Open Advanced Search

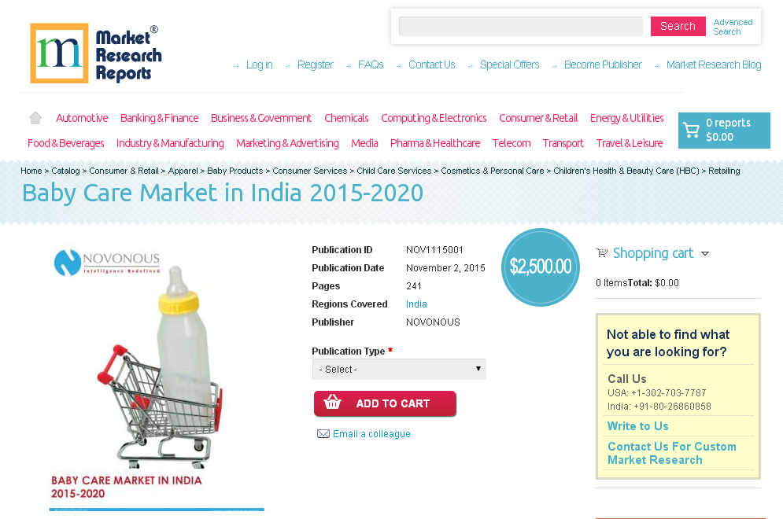pos(733,27)
